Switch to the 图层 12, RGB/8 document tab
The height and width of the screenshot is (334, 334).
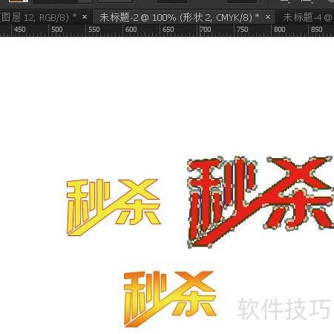pos(37,17)
